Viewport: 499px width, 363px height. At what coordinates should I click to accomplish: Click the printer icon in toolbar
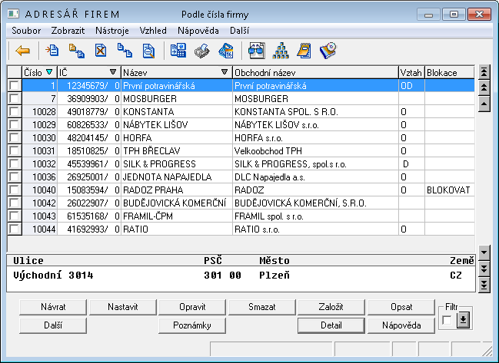point(202,51)
